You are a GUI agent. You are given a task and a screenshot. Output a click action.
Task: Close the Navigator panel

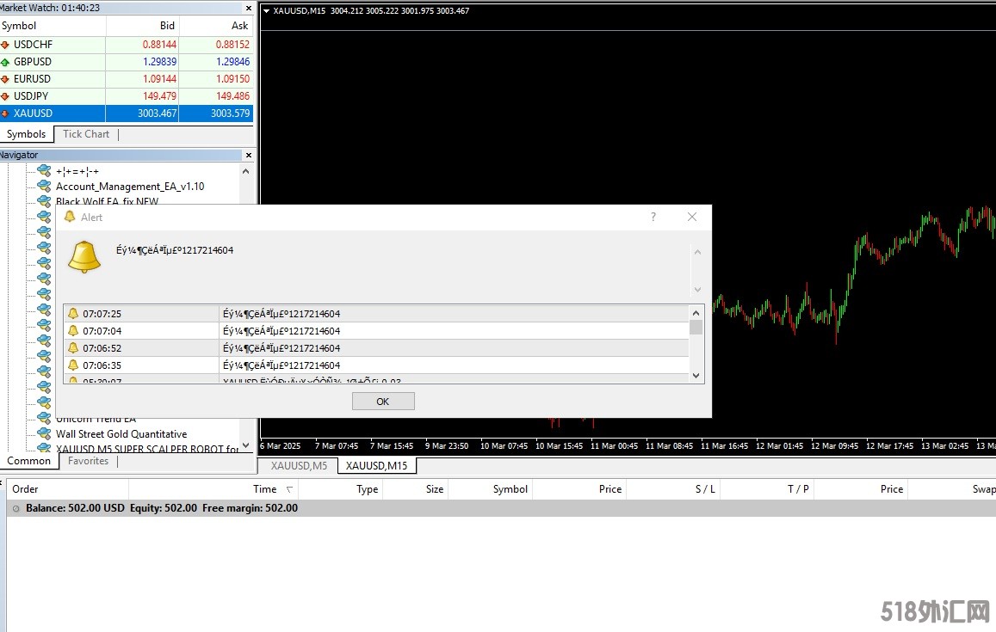249,155
